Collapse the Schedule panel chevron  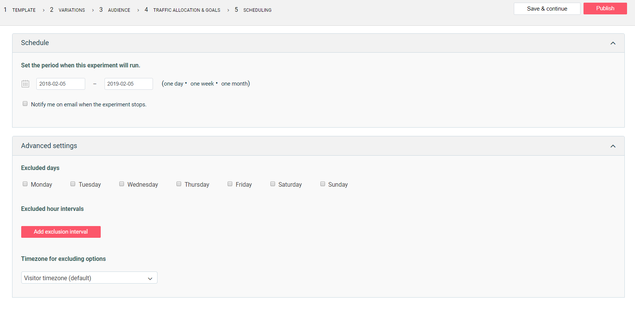click(613, 43)
